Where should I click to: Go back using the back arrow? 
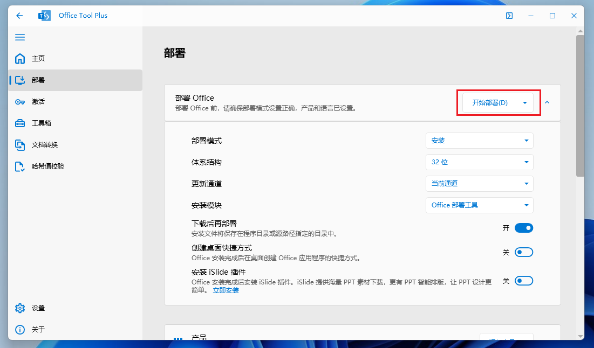pyautogui.click(x=19, y=16)
